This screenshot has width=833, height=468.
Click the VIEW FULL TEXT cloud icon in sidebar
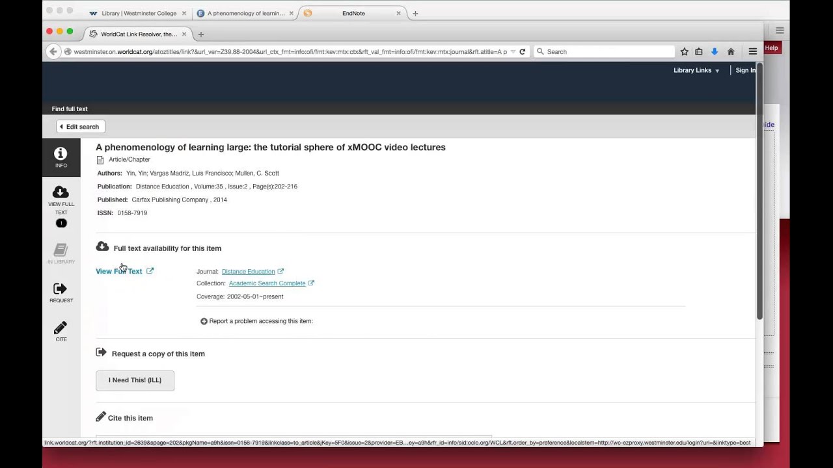(x=61, y=192)
